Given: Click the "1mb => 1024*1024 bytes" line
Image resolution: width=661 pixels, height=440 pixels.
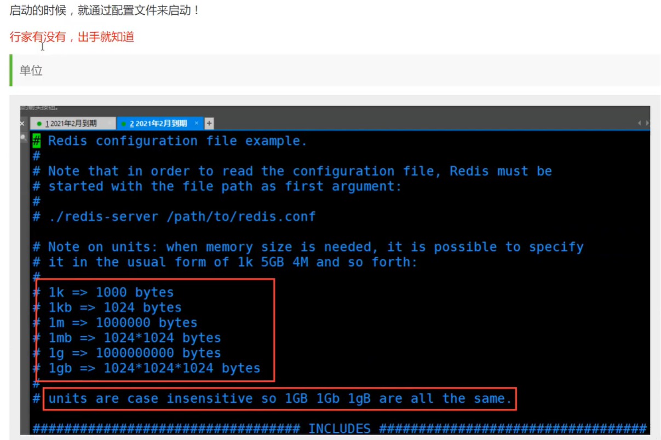Looking at the screenshot, I should click(x=135, y=338).
